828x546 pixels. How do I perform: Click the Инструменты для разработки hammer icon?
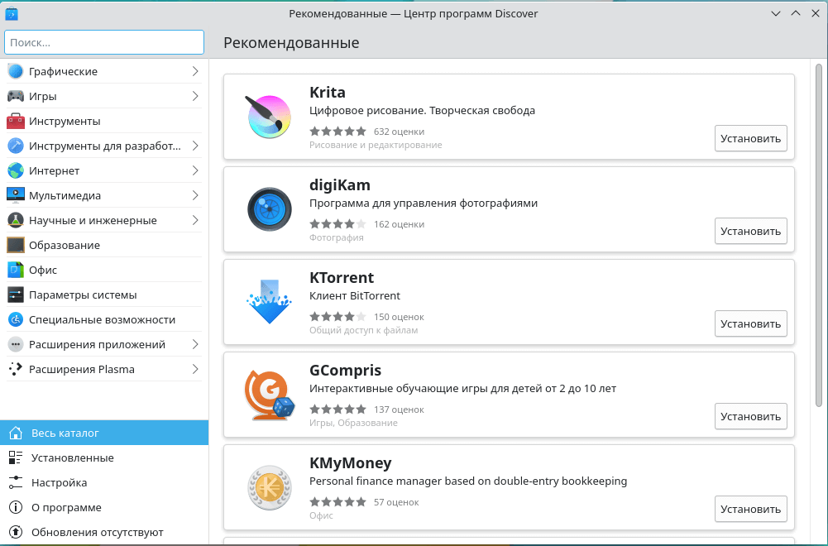[16, 146]
